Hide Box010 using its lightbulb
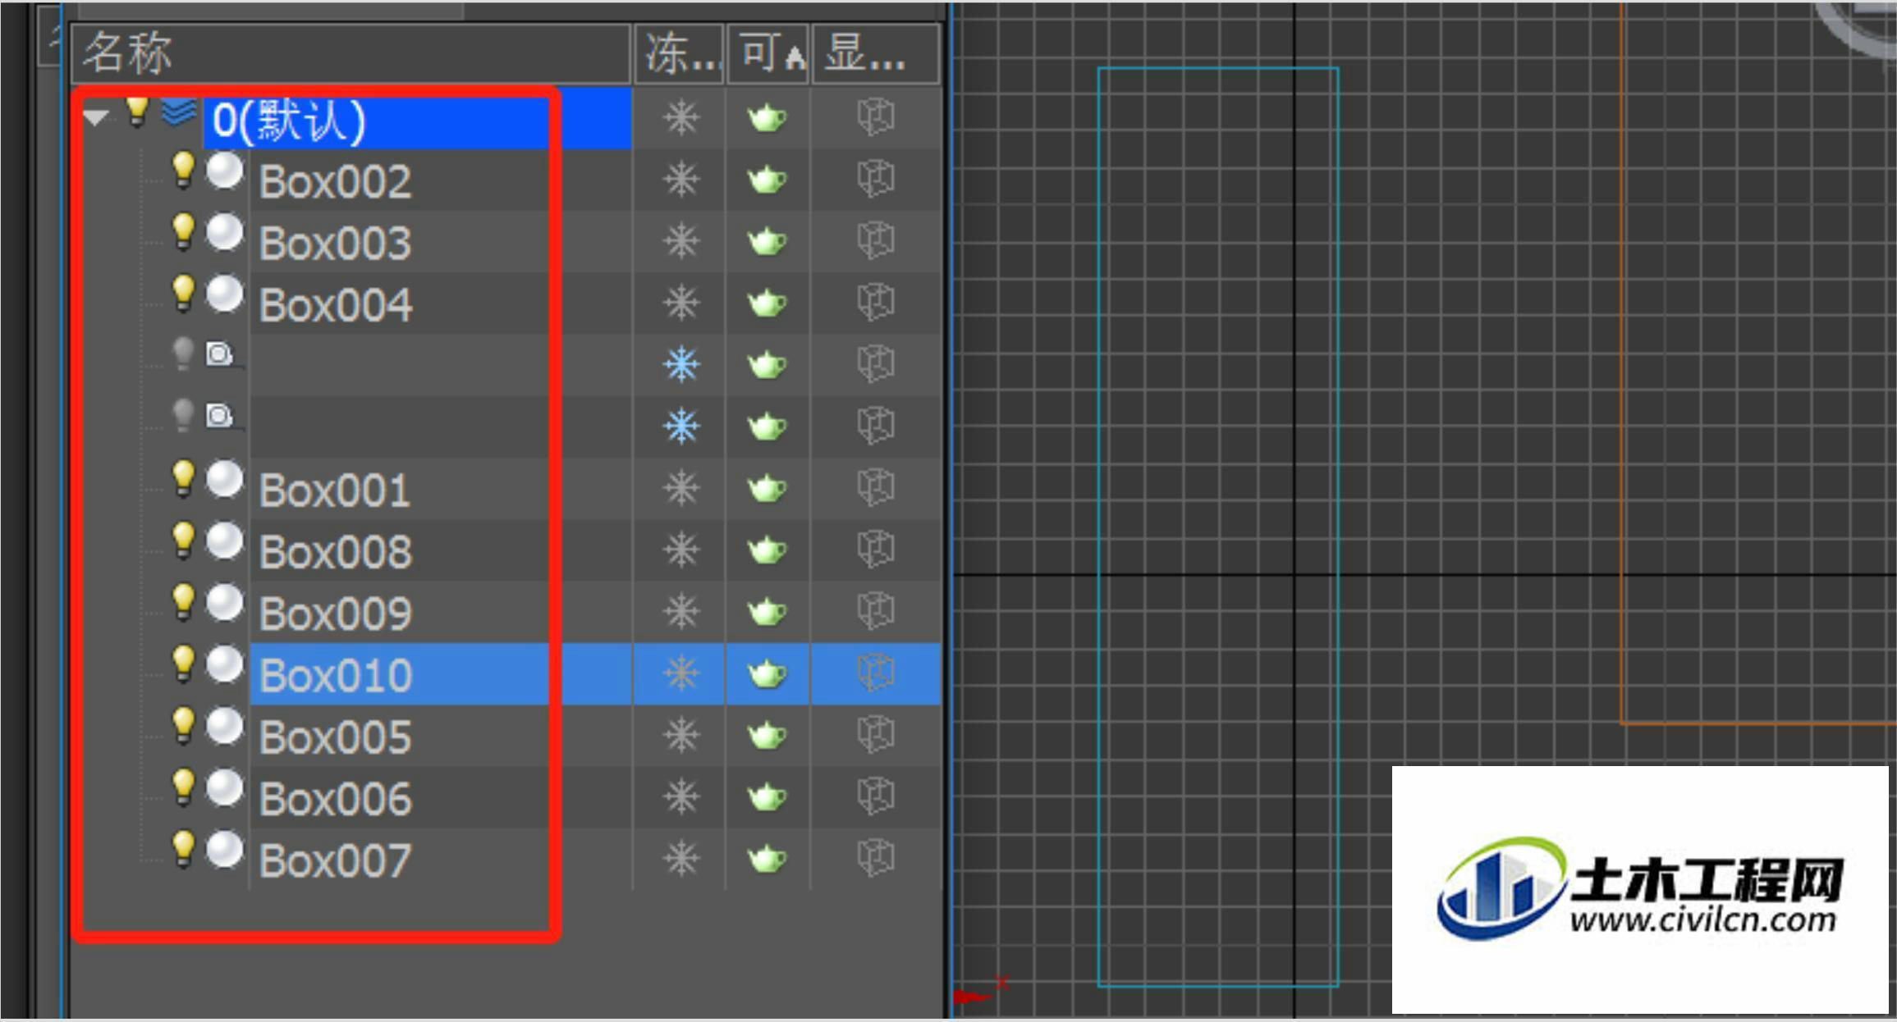The height and width of the screenshot is (1022, 1897). [x=183, y=663]
